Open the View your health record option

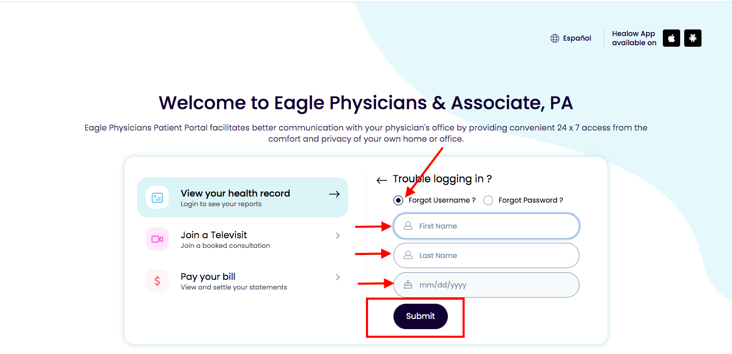coord(242,198)
